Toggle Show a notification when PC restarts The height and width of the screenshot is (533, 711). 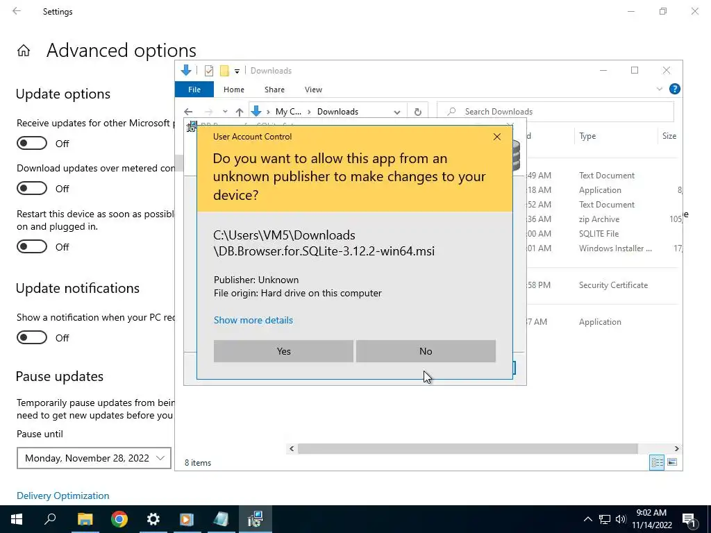coord(32,338)
